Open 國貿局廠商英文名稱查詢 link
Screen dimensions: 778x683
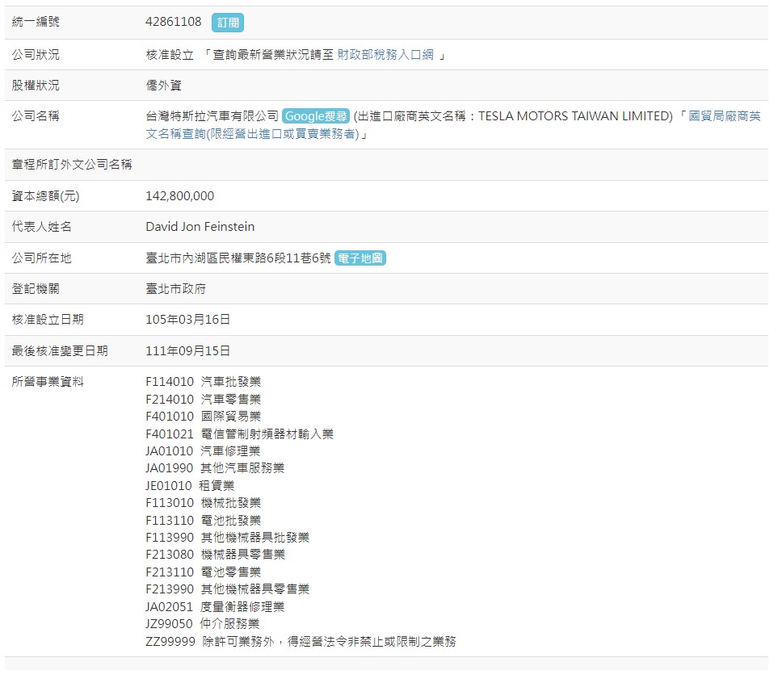tap(452, 125)
